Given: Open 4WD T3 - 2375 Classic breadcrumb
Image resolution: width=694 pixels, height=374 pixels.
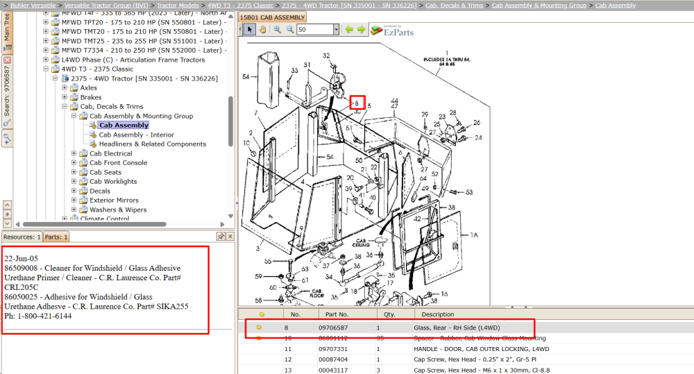Looking at the screenshot, I should pos(240,6).
